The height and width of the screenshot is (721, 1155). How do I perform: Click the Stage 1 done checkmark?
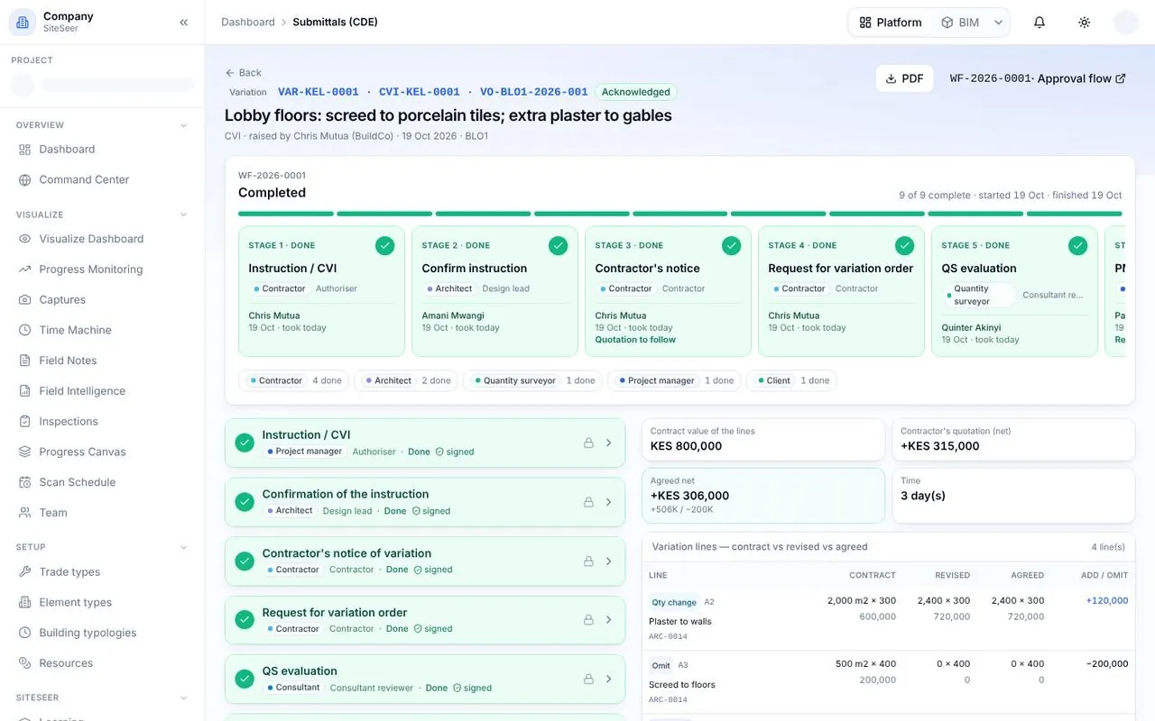tap(385, 245)
